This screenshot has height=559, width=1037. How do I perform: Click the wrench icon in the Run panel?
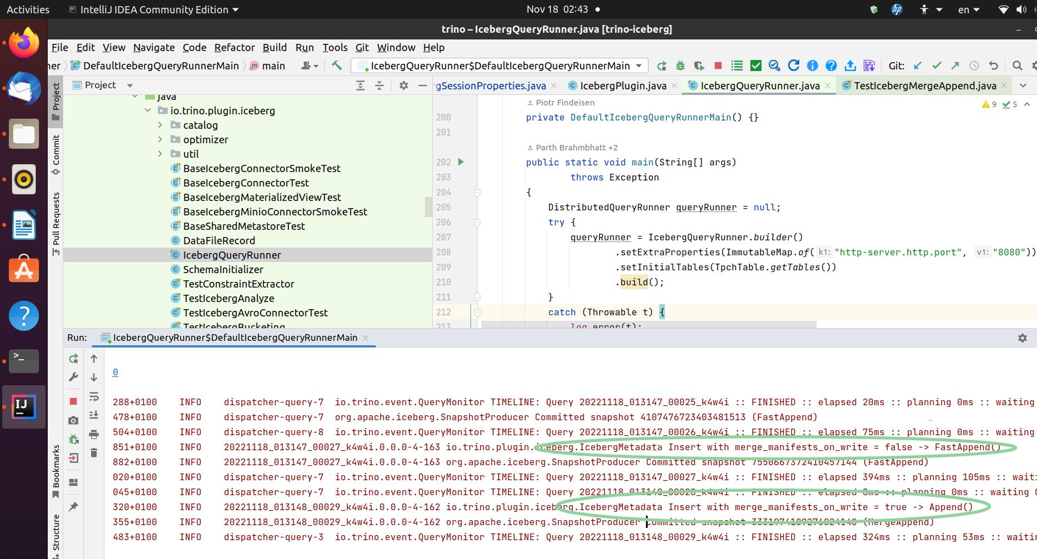click(x=73, y=377)
